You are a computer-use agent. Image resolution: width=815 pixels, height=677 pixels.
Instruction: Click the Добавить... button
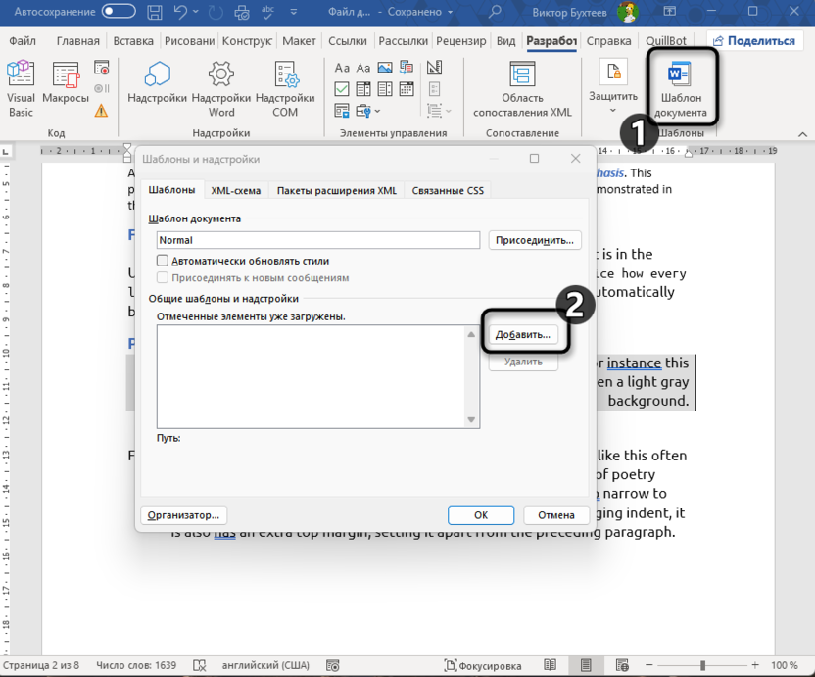(x=523, y=335)
